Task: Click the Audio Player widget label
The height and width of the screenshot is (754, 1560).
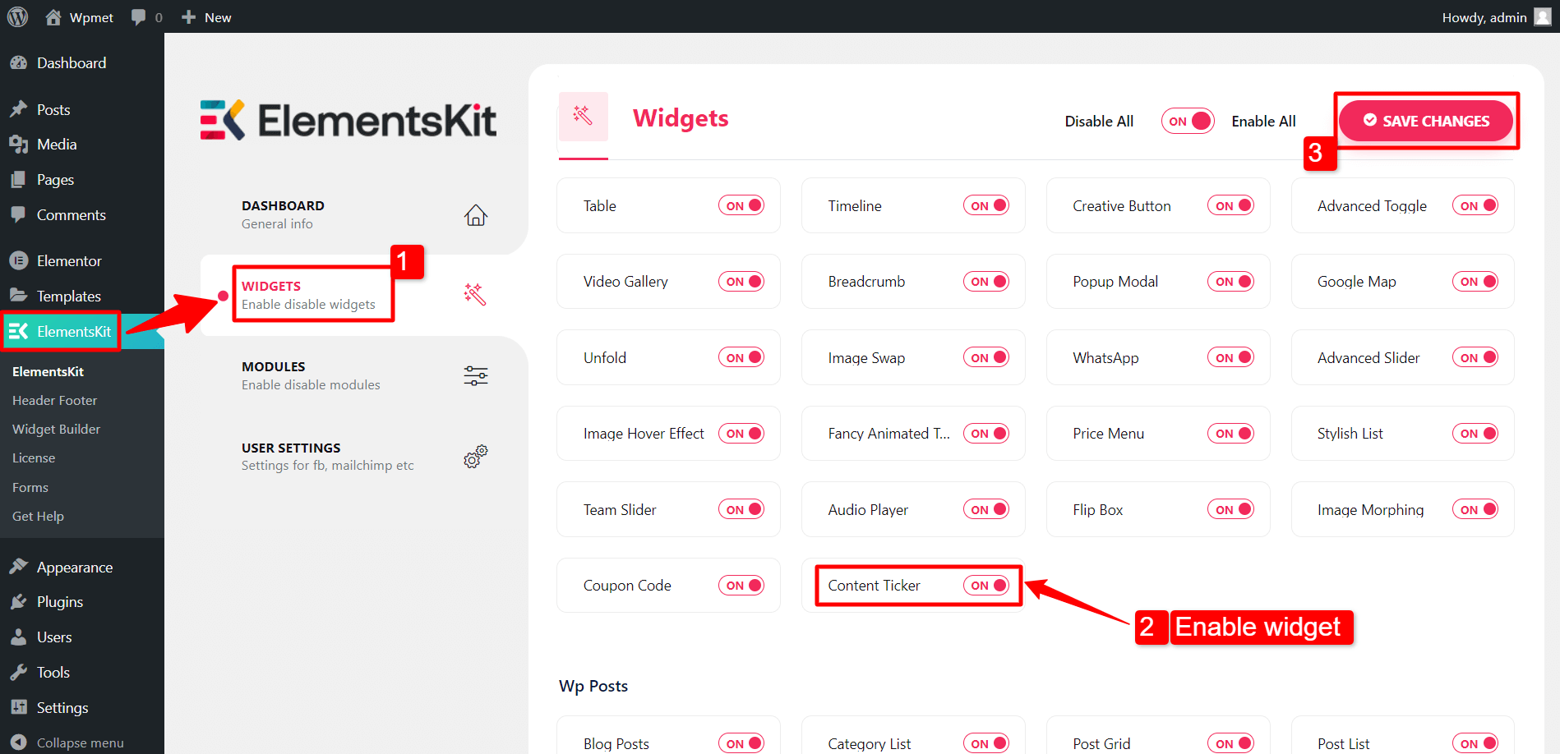Action: 868,510
